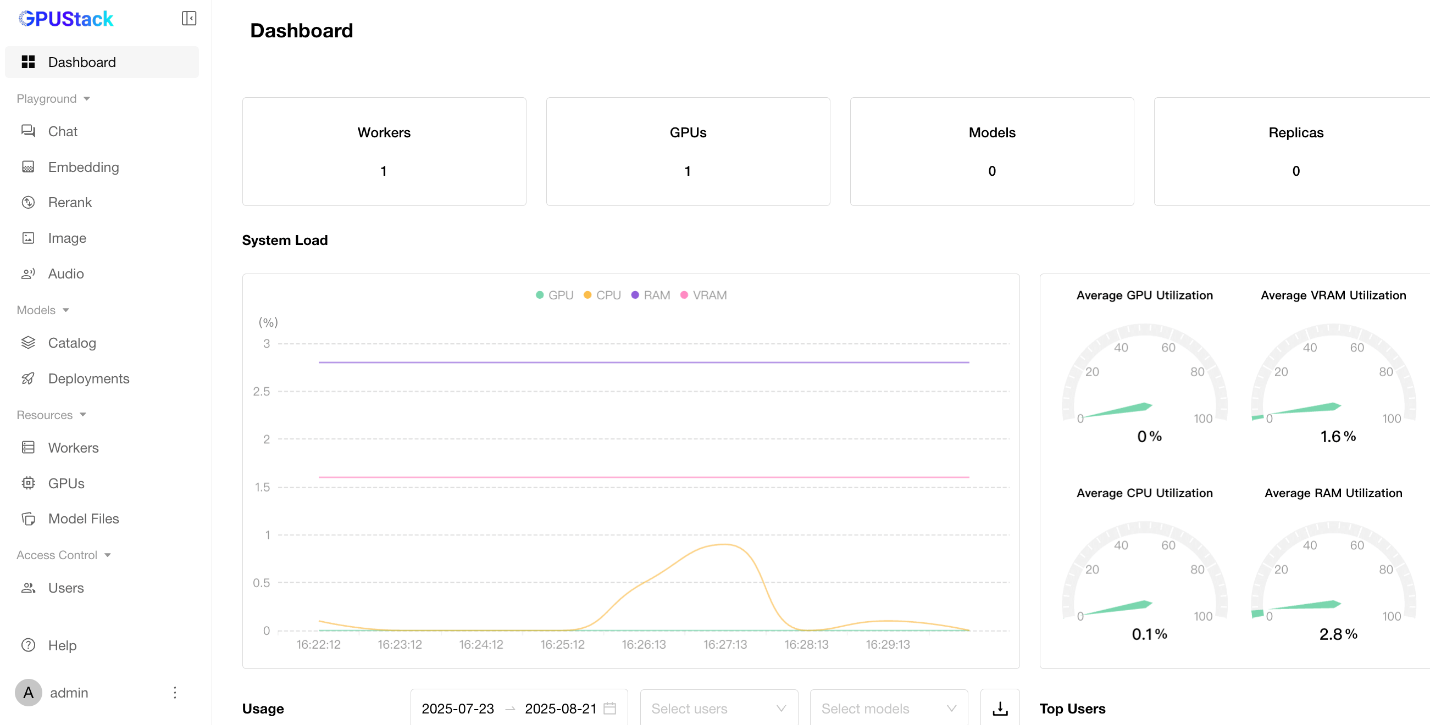
Task: Collapse the sidebar panel icon
Action: click(x=189, y=18)
